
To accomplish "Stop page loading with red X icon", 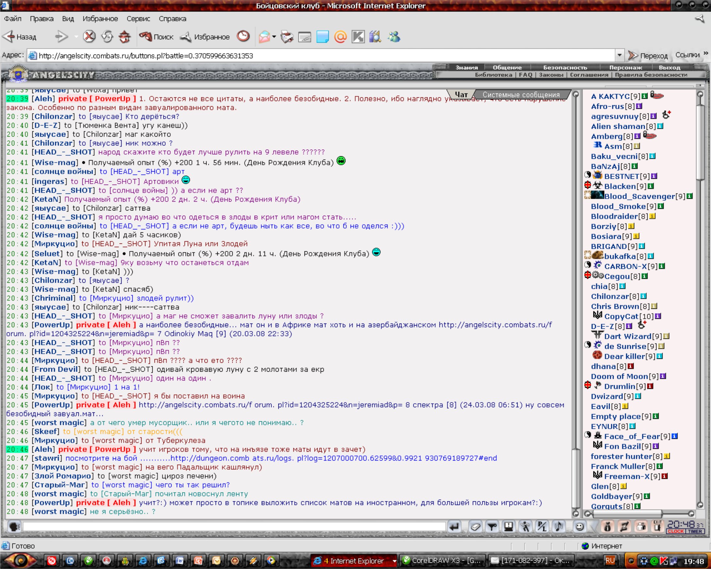I will click(x=89, y=36).
